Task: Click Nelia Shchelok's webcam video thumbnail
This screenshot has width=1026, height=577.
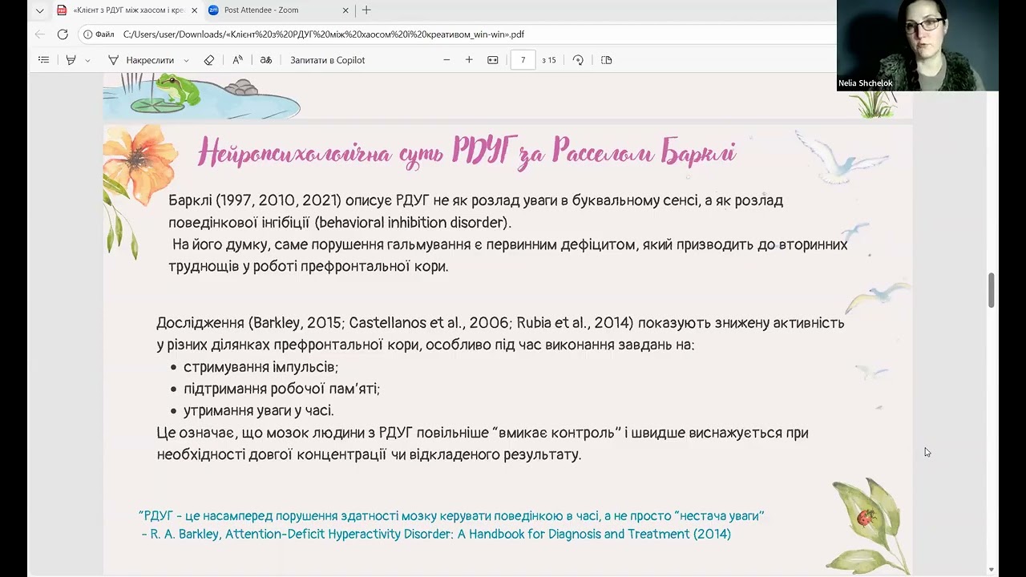Action: [x=918, y=46]
